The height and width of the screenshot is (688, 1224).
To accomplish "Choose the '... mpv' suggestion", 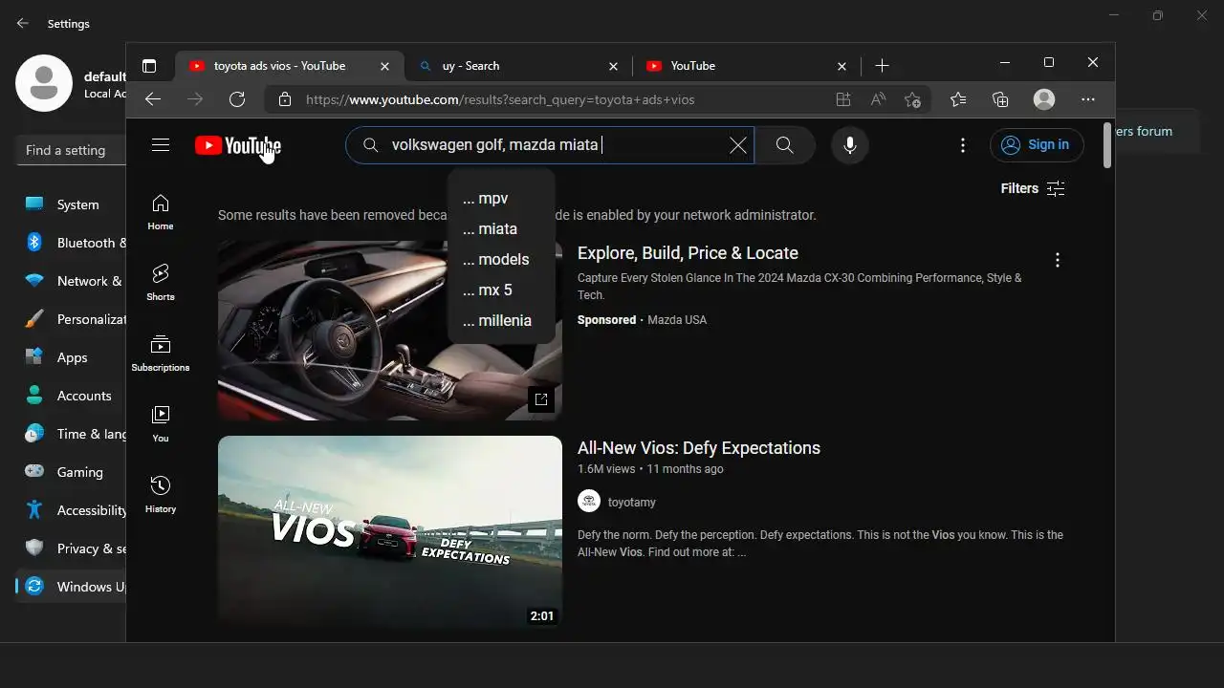I will point(501,199).
